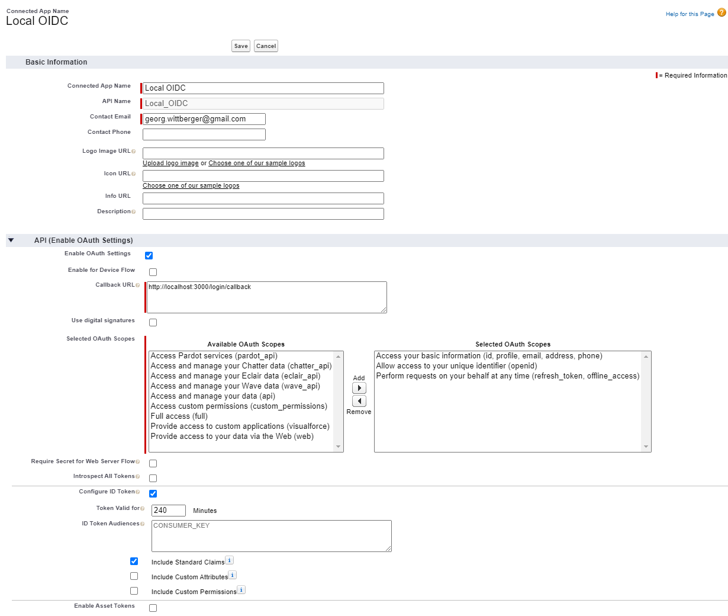
Task: Open Help for this Page link
Action: (690, 14)
